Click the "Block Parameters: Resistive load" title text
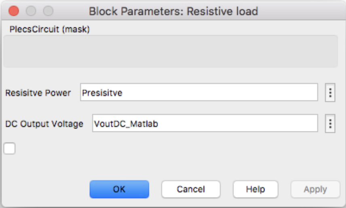 point(173,11)
